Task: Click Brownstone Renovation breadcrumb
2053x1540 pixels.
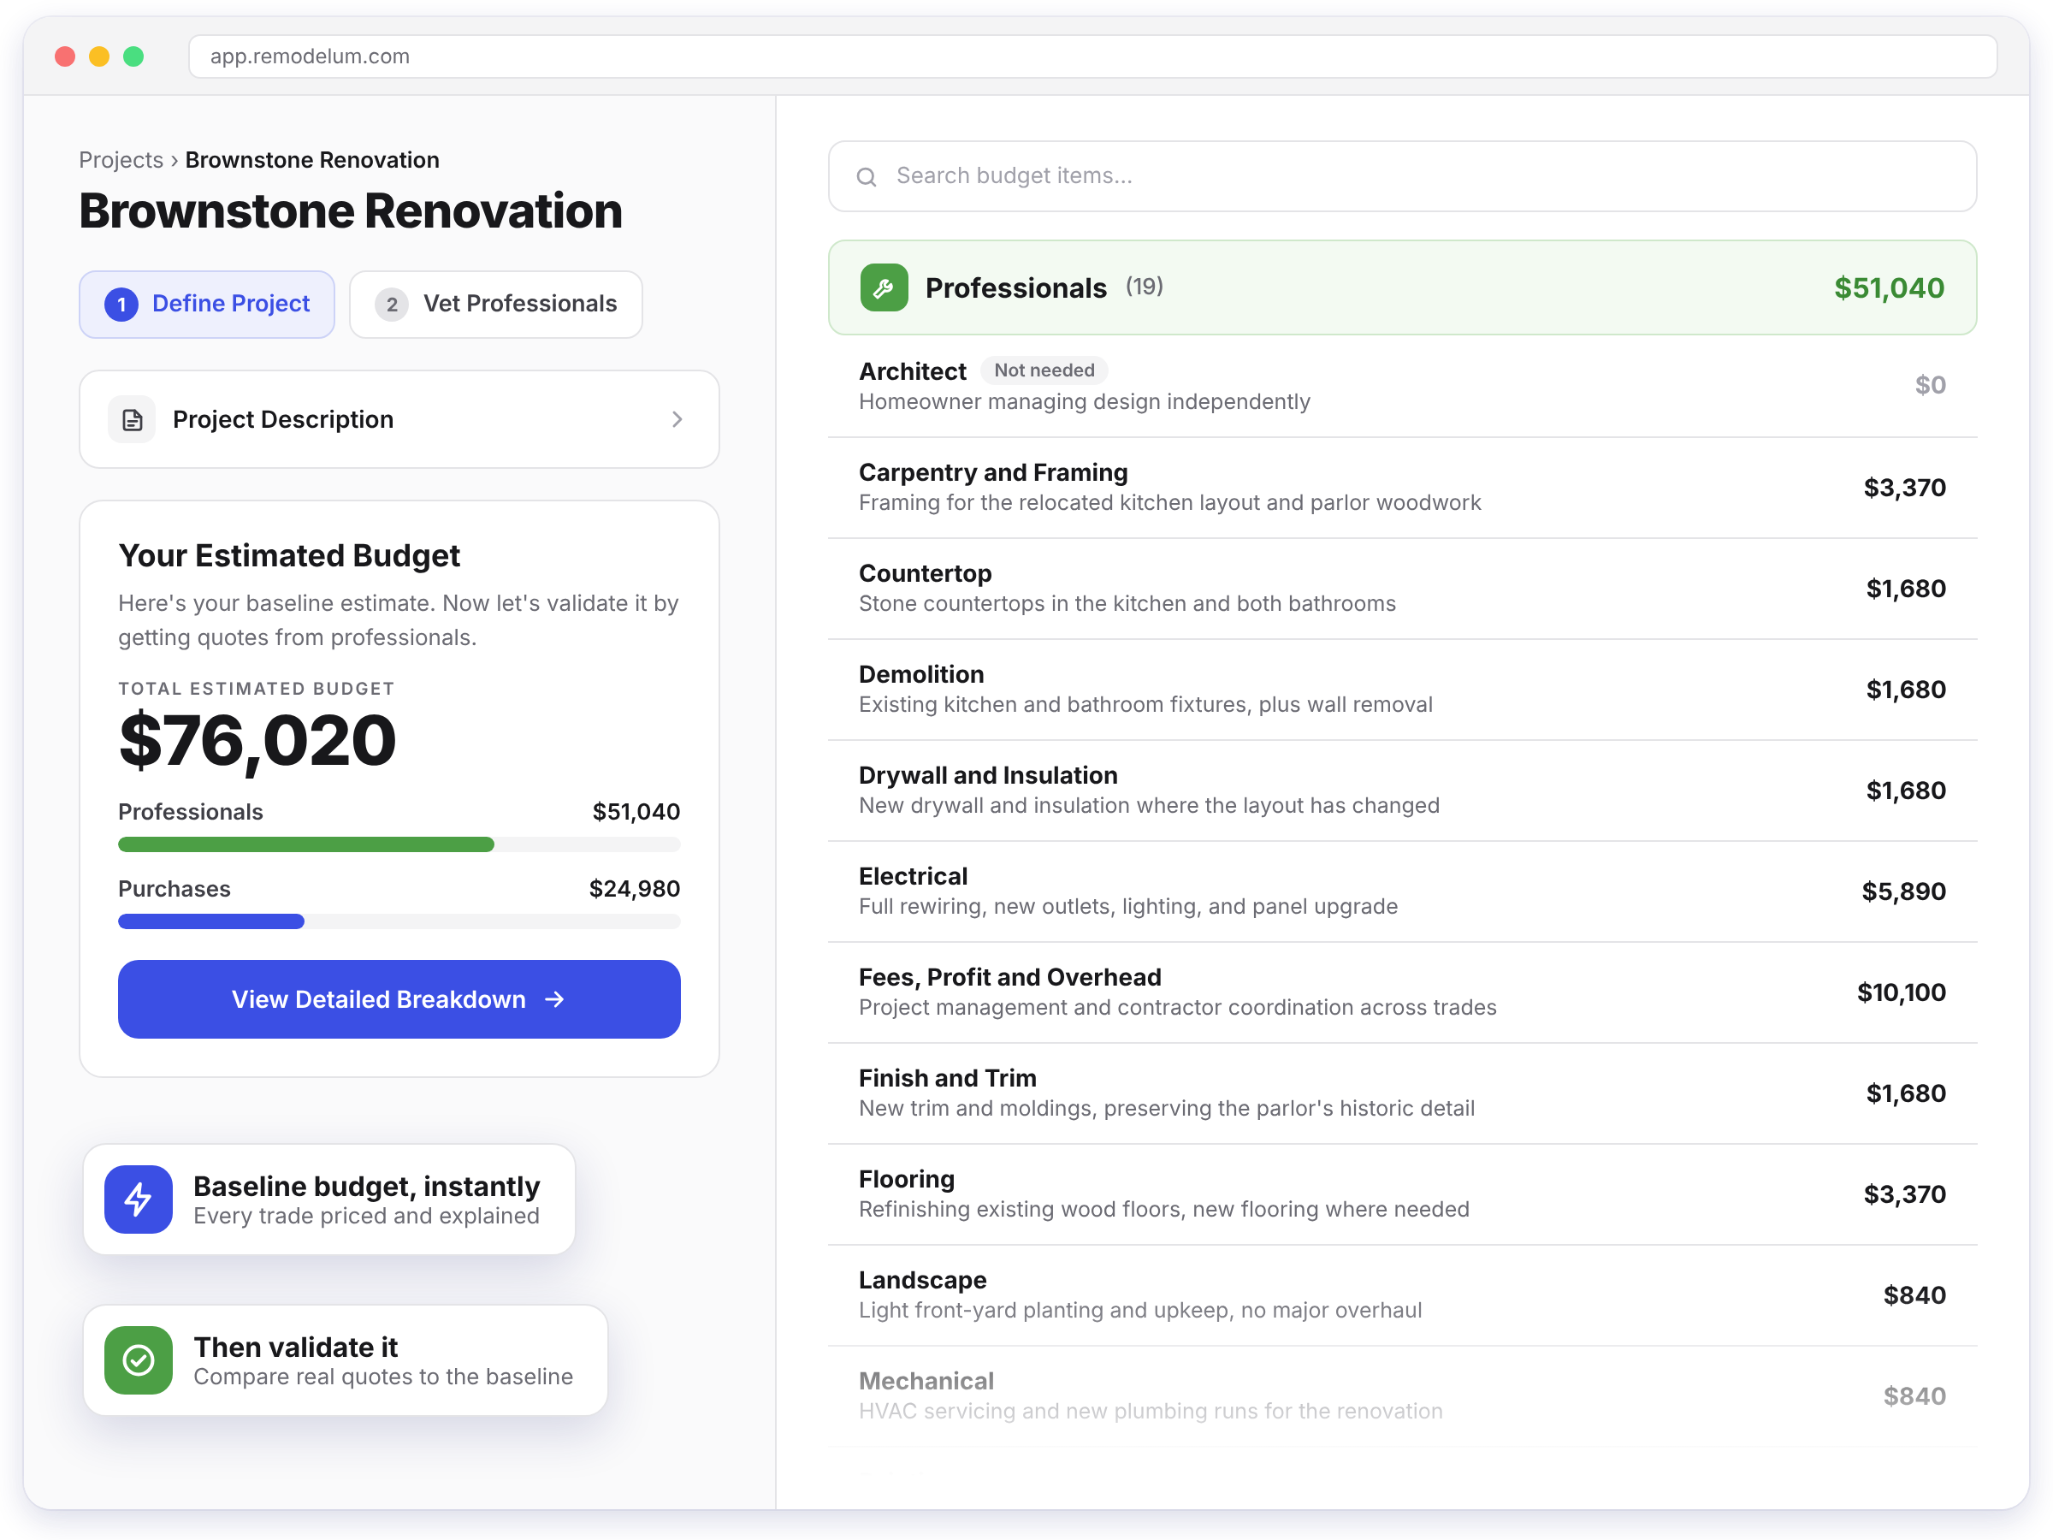Action: (312, 160)
